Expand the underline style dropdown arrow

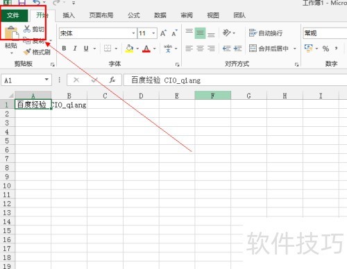coord(94,49)
